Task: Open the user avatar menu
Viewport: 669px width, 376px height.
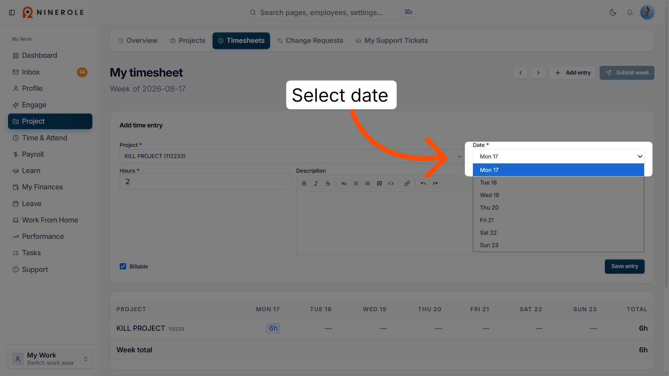Action: point(647,13)
